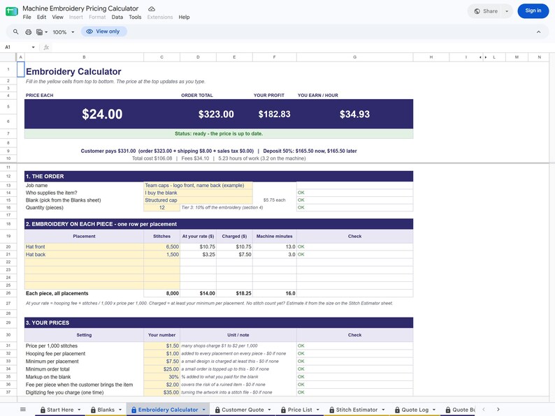Click the price per 1,000 stitches $1.50 cell
555x416 pixels.
click(161, 346)
